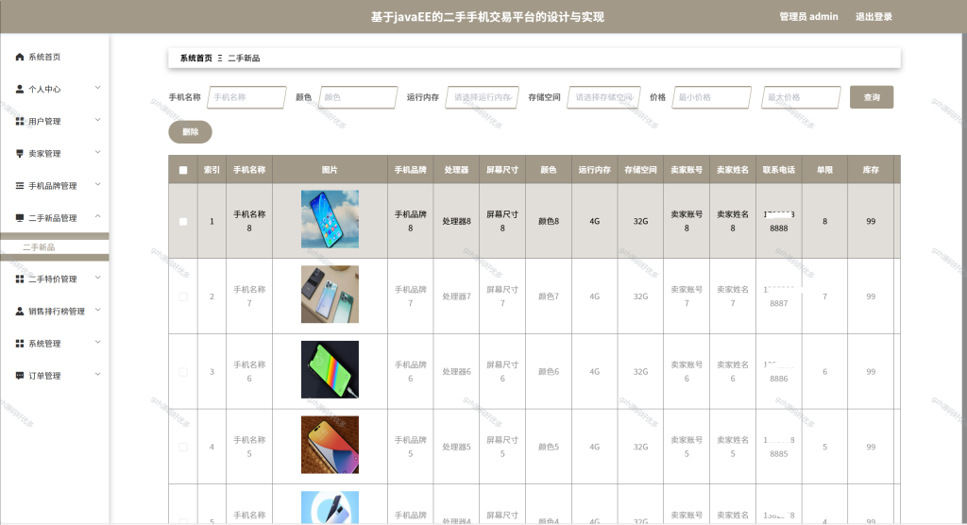This screenshot has height=525, width=967.
Task: Click the home icon beside 系统首页
Action: click(x=20, y=57)
